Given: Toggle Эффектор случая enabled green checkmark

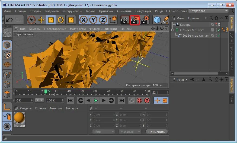Looking at the screenshot, I should 219,36.
